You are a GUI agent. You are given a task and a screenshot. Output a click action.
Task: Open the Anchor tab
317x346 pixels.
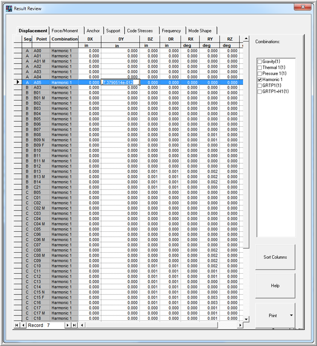click(93, 31)
